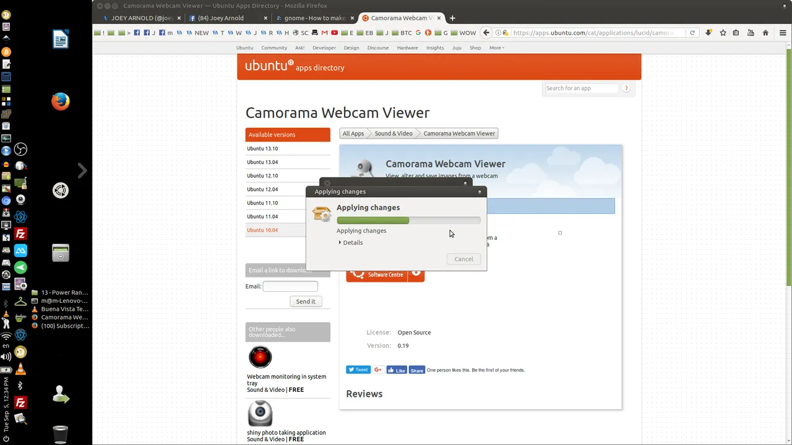This screenshot has height=445, width=792.
Task: Launch LibreOffice Writer from the dock
Action: coord(61,40)
